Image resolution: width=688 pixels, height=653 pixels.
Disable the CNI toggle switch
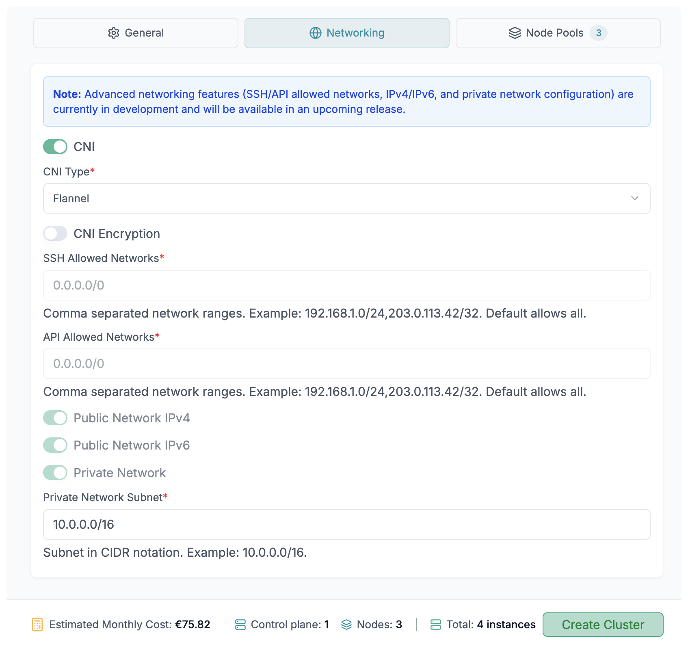(55, 147)
